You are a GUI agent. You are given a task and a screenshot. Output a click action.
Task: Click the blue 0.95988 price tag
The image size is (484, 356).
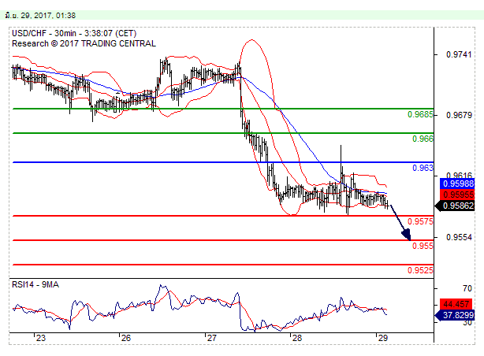(x=457, y=184)
